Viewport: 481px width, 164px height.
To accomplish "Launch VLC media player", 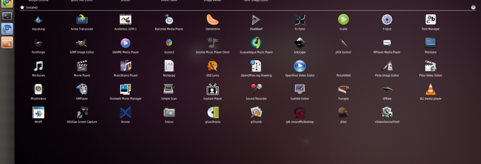I will click(431, 90).
